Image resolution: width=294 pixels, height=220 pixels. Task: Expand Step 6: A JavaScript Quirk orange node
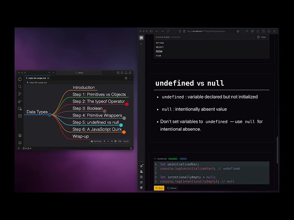point(124,132)
